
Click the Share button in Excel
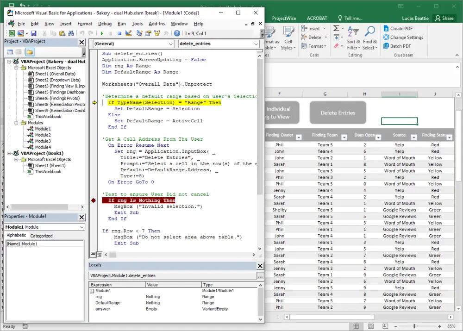444,19
